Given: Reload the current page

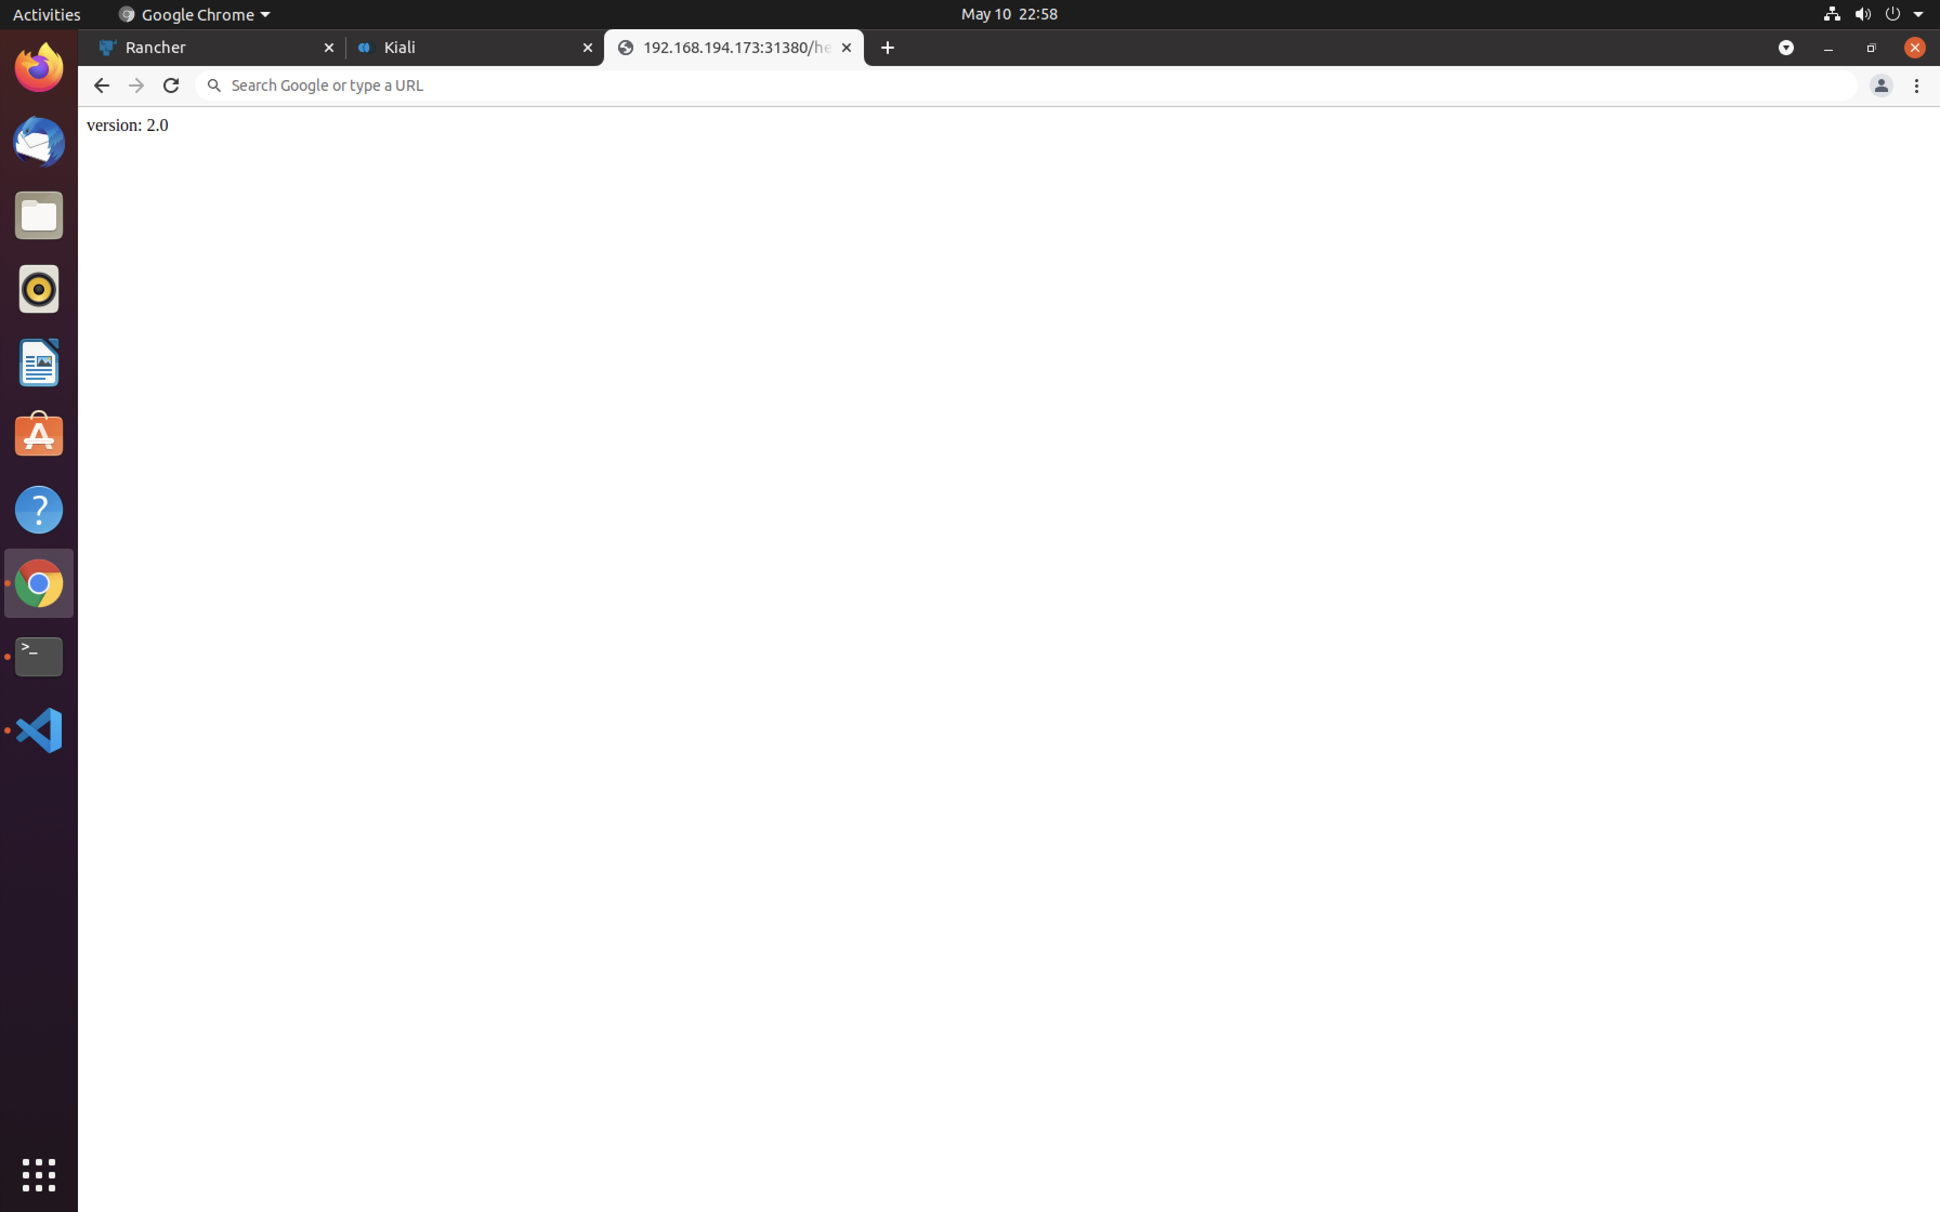Looking at the screenshot, I should coord(171,85).
